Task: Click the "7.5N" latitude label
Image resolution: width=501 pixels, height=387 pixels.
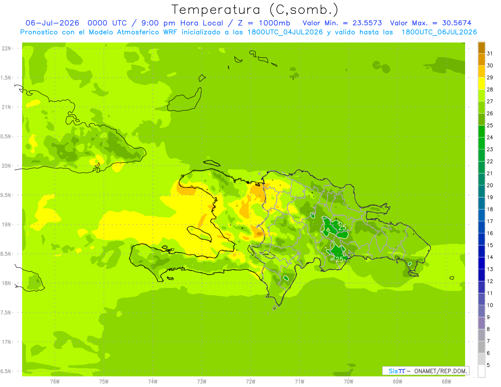Action: 6,313
